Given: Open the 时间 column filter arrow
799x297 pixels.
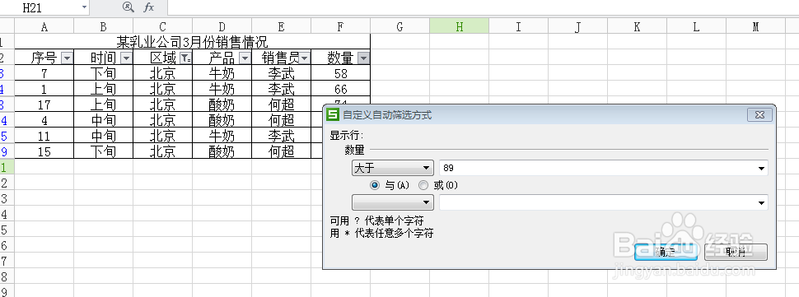Looking at the screenshot, I should (x=126, y=58).
